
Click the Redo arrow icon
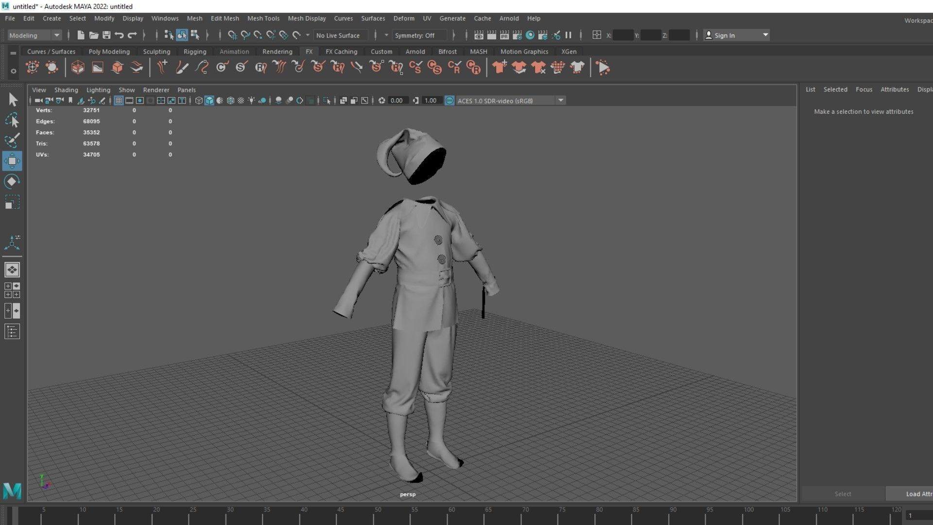click(132, 35)
